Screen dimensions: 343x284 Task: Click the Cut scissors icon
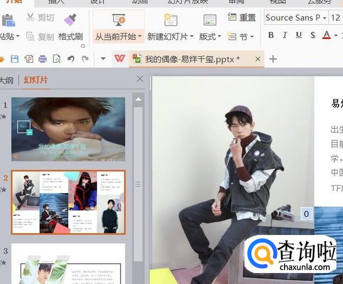point(30,18)
